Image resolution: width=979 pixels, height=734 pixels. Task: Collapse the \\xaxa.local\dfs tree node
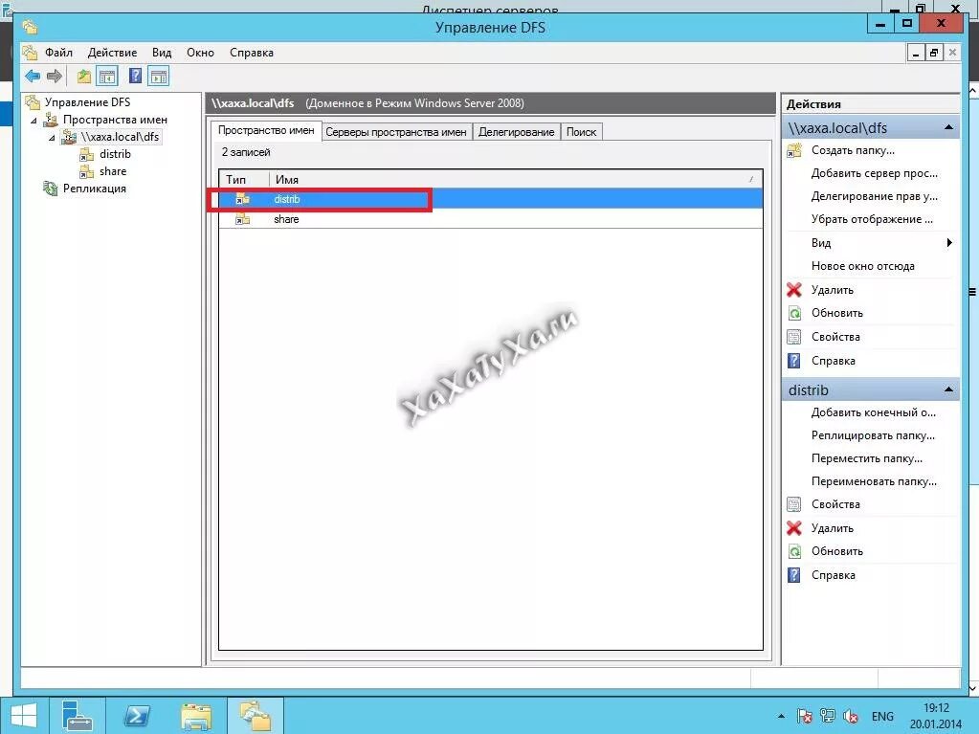click(x=52, y=137)
